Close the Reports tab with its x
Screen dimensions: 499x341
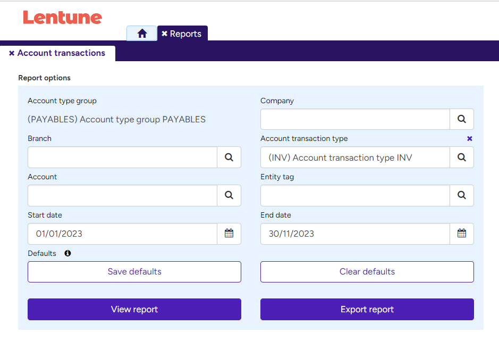(164, 34)
